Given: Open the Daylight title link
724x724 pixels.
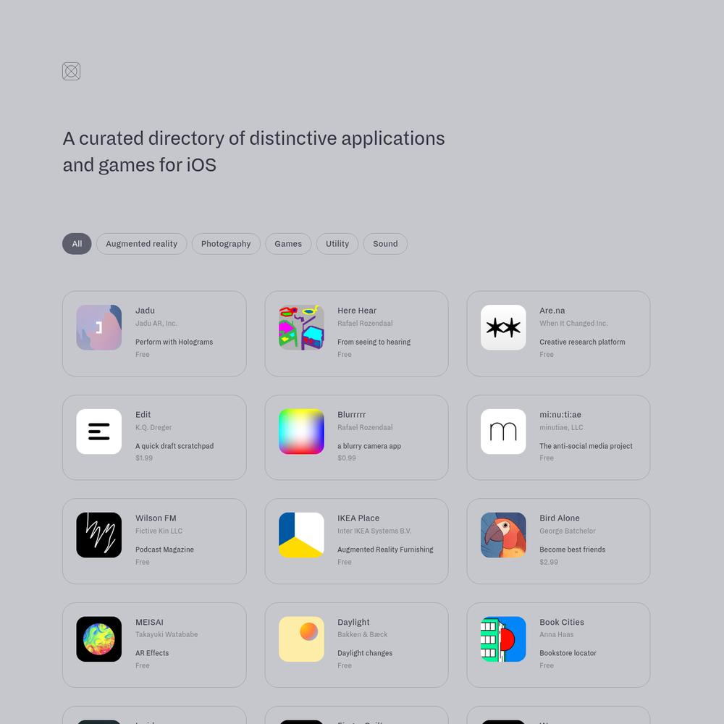Looking at the screenshot, I should click(353, 622).
